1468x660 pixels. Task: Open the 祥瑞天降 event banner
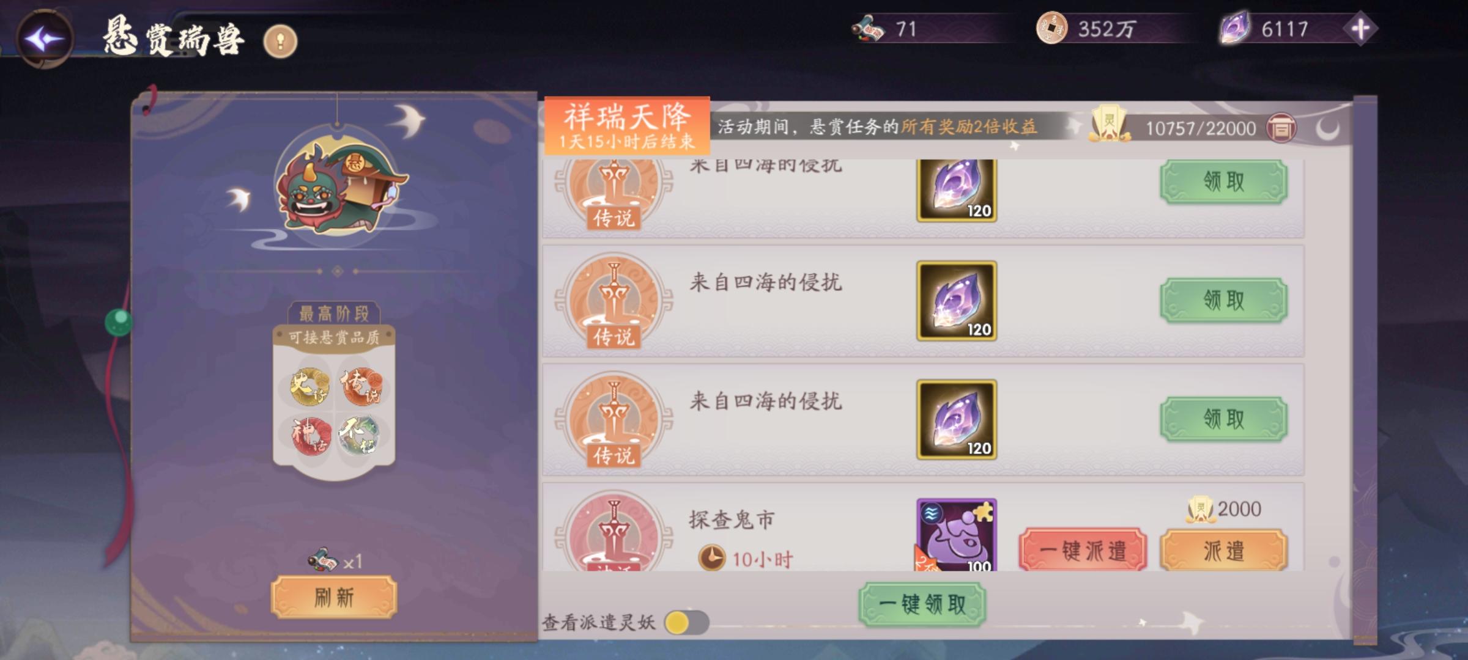(x=627, y=126)
